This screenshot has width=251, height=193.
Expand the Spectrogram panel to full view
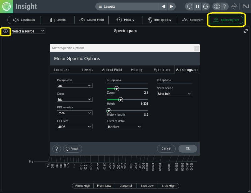pyautogui.click(x=245, y=31)
